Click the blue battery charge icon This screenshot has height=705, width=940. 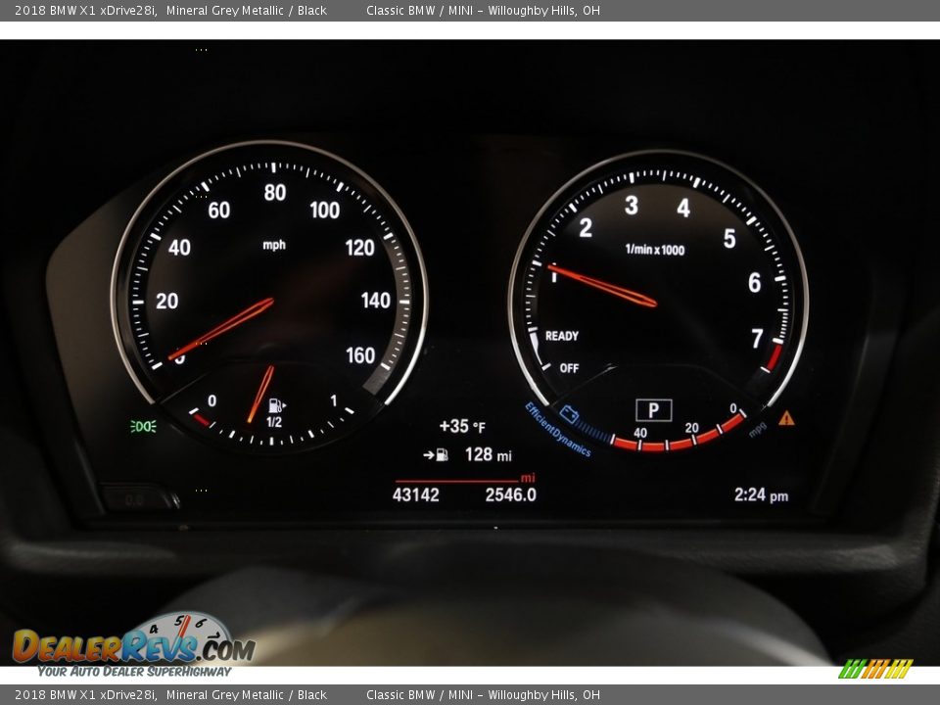tap(569, 414)
